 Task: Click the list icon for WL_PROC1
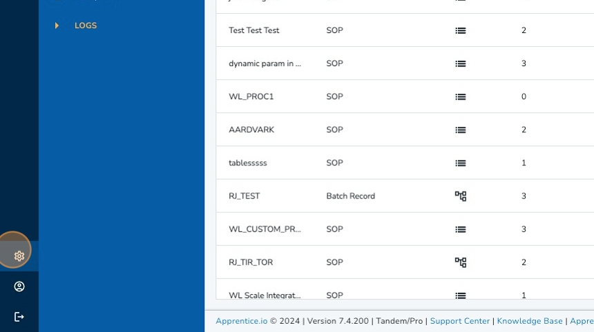tap(461, 97)
